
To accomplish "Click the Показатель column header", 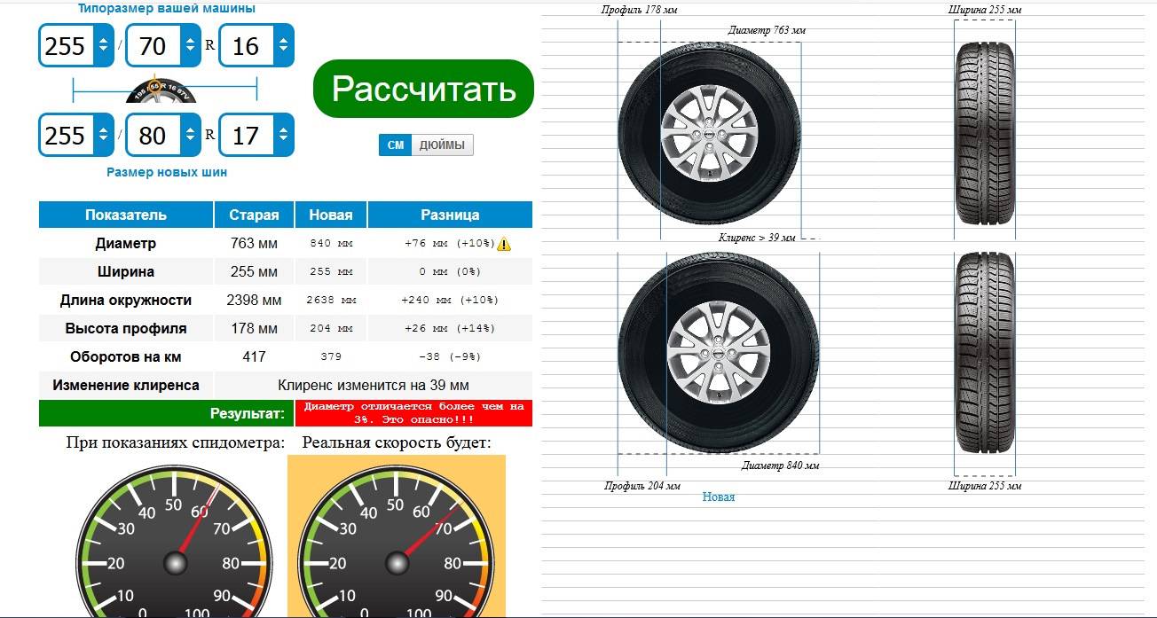I will click(126, 215).
